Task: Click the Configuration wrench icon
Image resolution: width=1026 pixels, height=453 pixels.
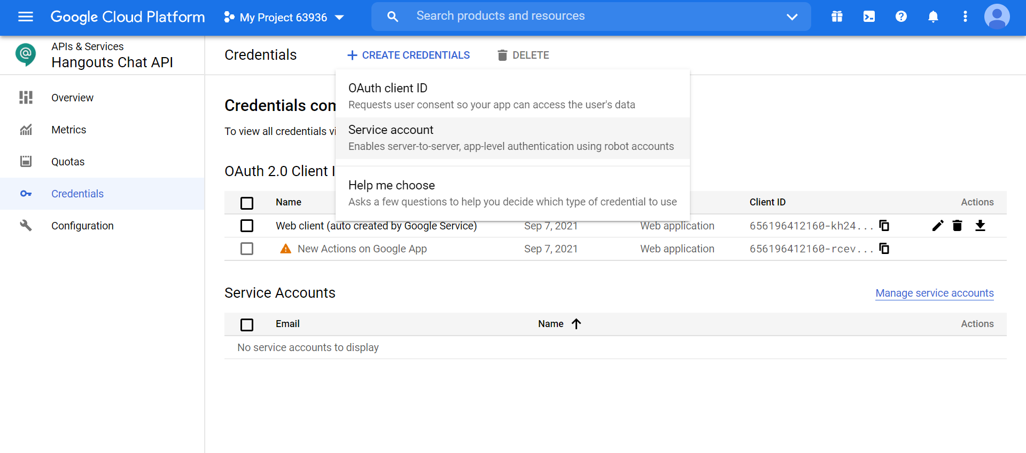Action: [x=26, y=226]
